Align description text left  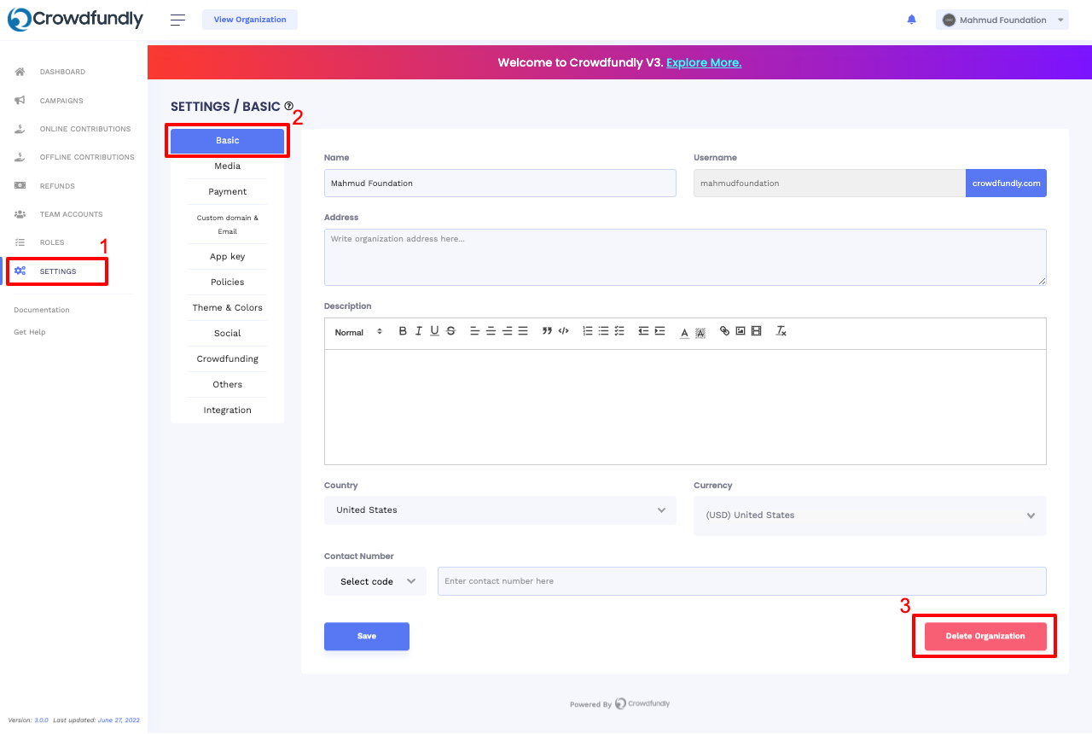click(475, 331)
